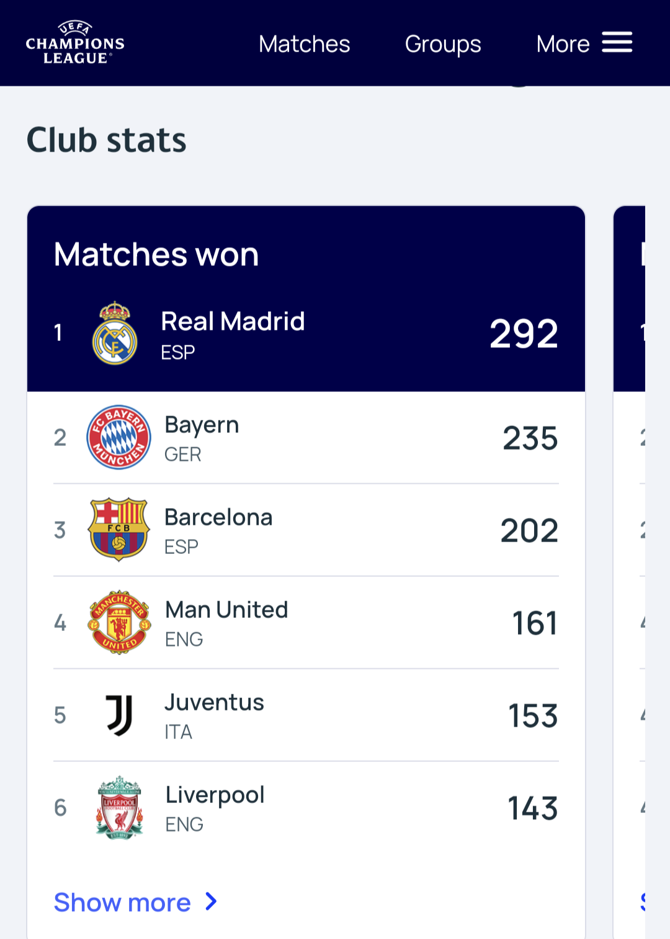
Task: Expand the More menu
Action: click(x=563, y=44)
